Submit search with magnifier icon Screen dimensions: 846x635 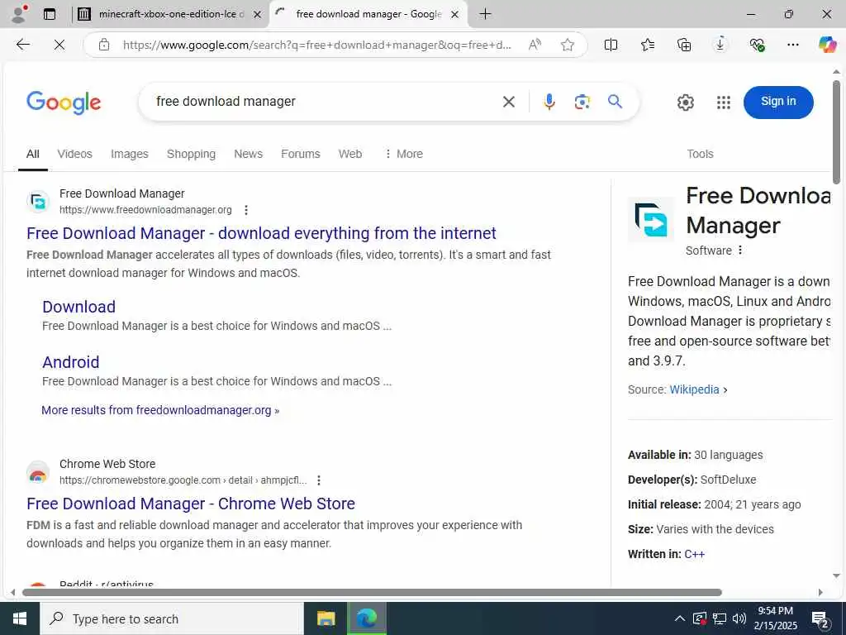tap(615, 101)
